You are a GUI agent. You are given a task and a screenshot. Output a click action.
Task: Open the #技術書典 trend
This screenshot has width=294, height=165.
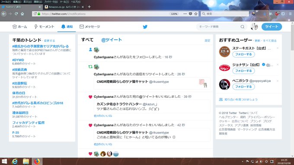point(20,70)
